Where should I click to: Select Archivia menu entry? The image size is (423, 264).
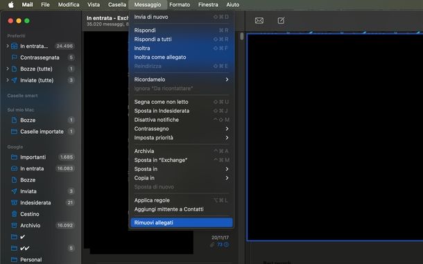click(181, 151)
